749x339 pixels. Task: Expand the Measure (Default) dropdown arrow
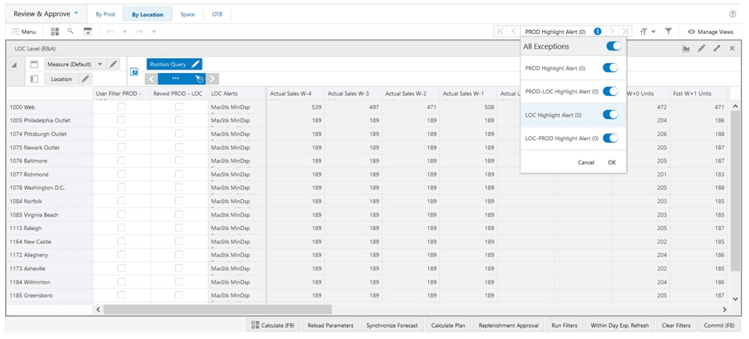(x=100, y=64)
